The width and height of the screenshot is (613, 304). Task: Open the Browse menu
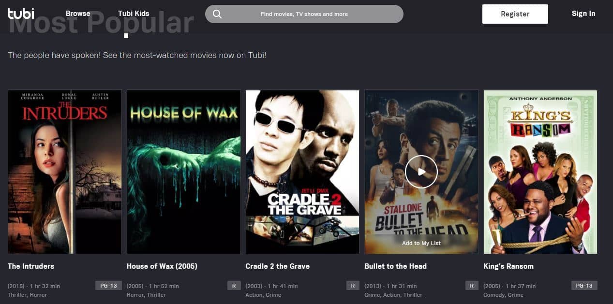click(78, 14)
